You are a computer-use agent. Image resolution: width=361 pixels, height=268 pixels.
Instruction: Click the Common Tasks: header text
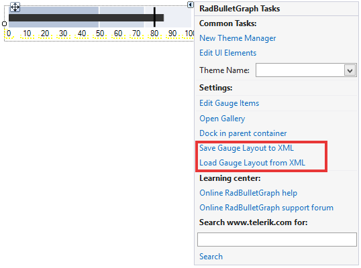click(x=228, y=23)
